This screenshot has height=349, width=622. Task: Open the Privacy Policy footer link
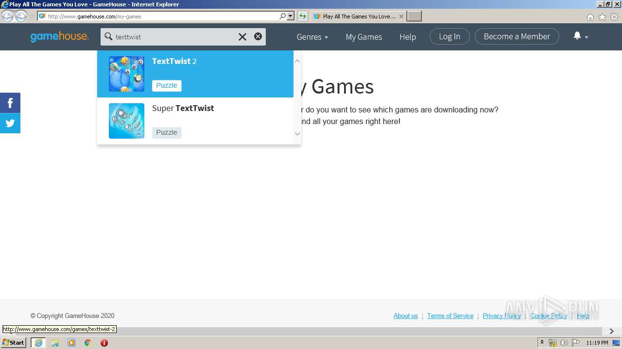(x=501, y=316)
